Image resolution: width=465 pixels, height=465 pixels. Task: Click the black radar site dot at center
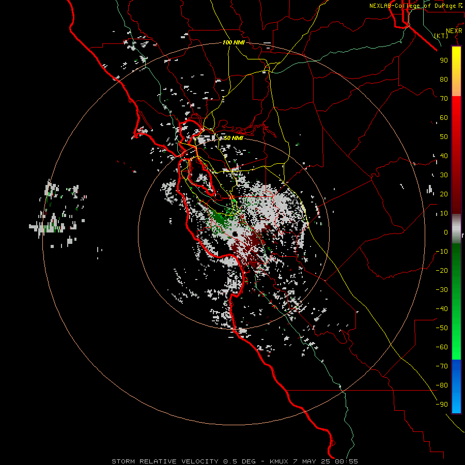click(235, 234)
